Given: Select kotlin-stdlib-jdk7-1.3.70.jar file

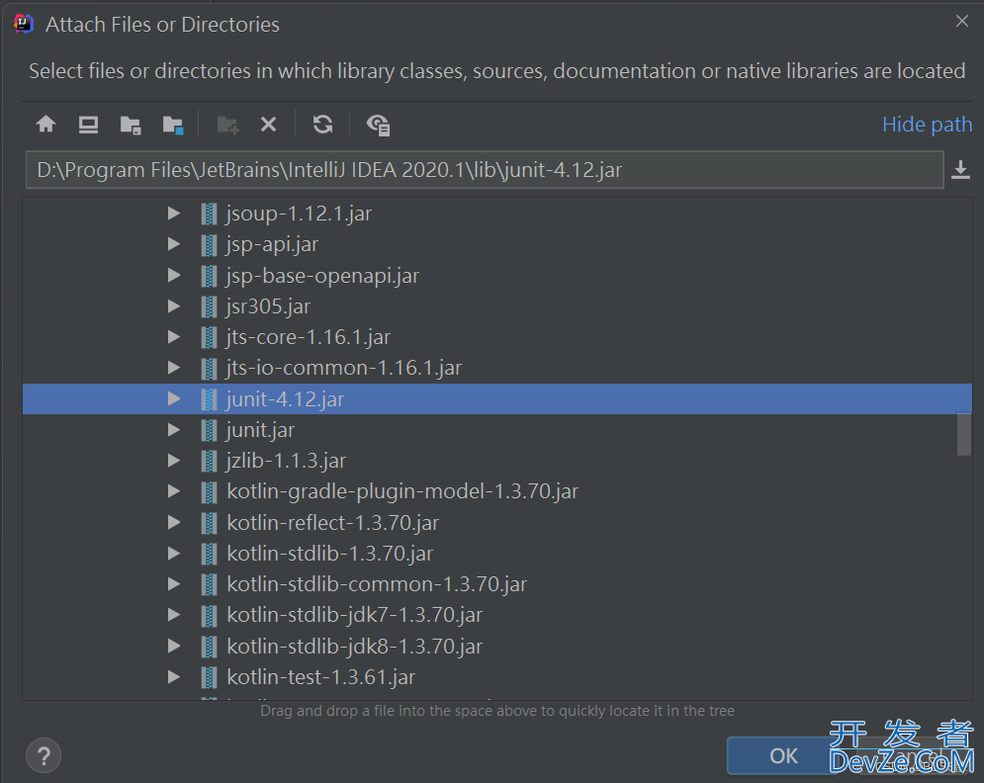Looking at the screenshot, I should pos(355,615).
